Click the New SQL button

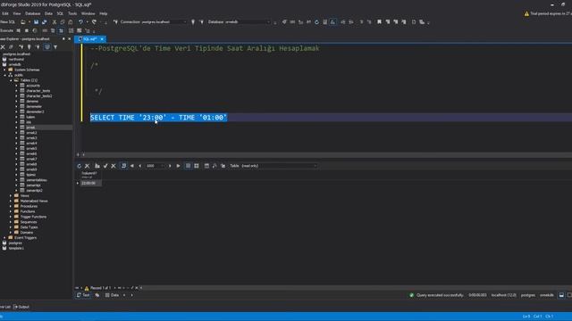[x=7, y=21]
